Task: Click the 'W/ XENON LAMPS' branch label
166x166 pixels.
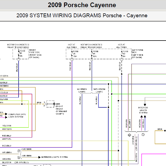Action: (82, 90)
